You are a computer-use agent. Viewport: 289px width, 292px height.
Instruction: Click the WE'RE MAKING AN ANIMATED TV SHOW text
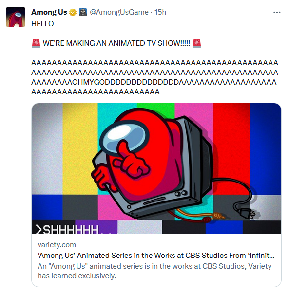click(116, 43)
